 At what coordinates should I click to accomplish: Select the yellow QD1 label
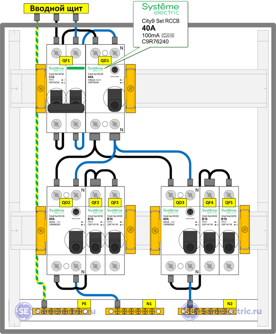coord(105,61)
